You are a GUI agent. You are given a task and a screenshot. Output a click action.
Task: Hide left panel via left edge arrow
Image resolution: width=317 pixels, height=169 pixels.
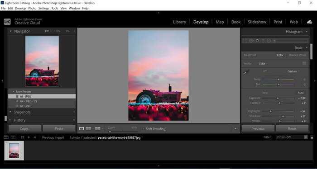2,81
